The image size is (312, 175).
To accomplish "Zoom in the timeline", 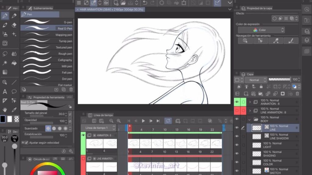I will (x=119, y=121).
